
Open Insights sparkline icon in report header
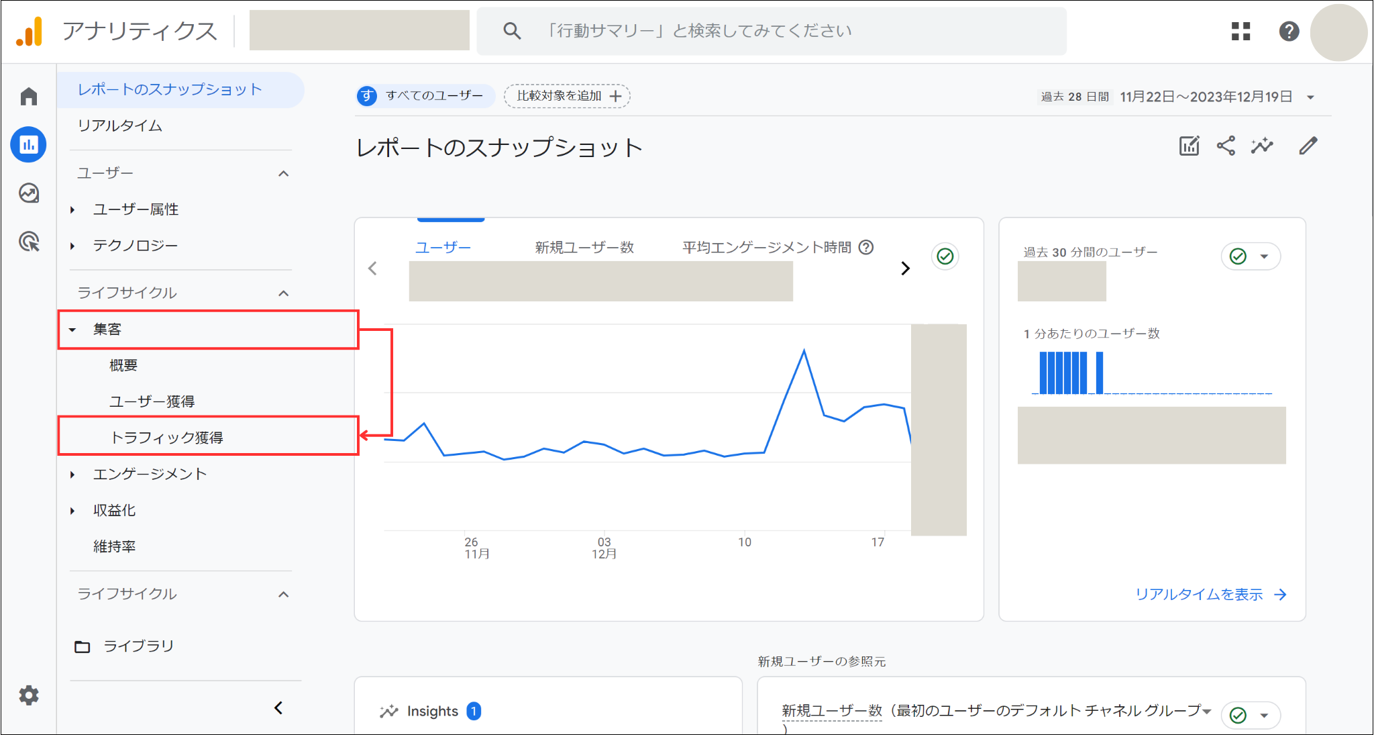click(x=1262, y=146)
